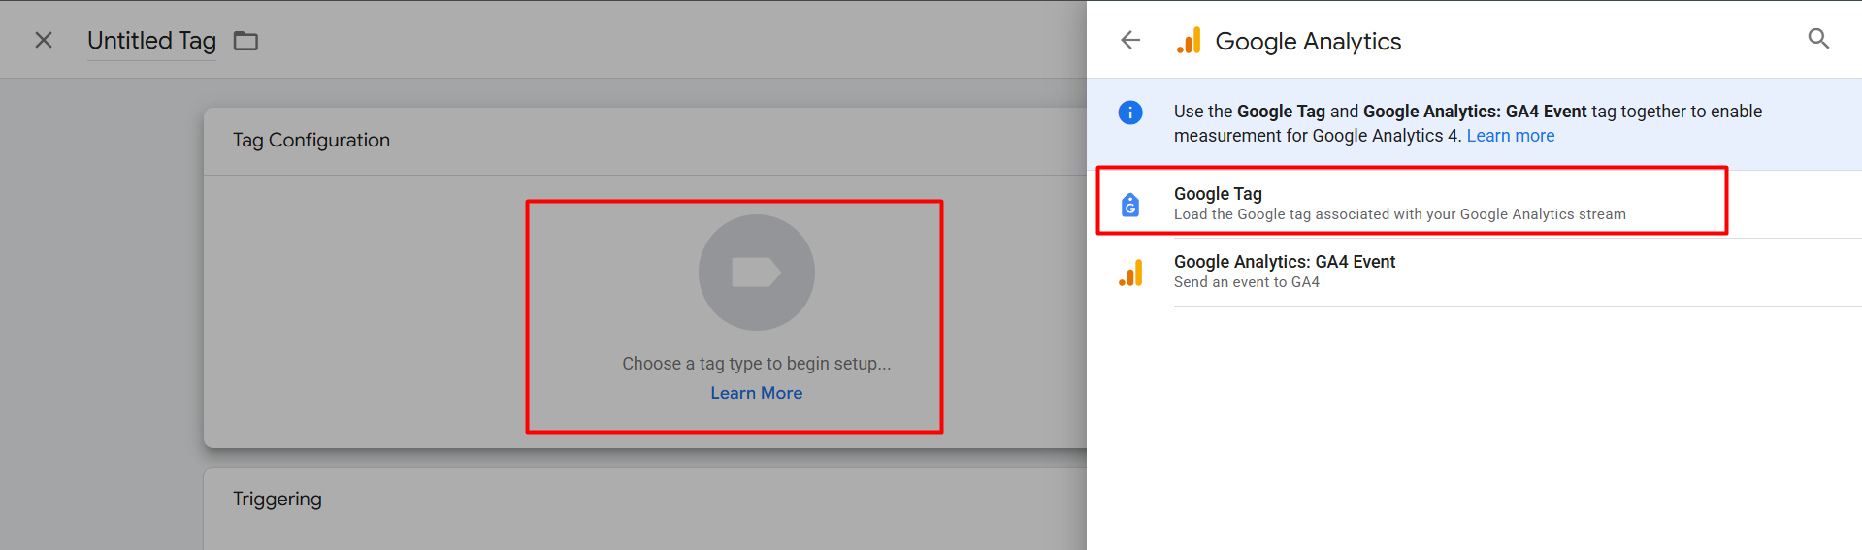Screen dimensions: 1862x550
Task: Click the Google Analytics panel title
Action: (1307, 42)
